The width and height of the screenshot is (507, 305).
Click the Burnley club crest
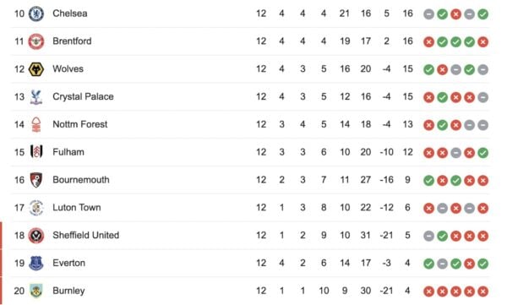[x=36, y=291]
